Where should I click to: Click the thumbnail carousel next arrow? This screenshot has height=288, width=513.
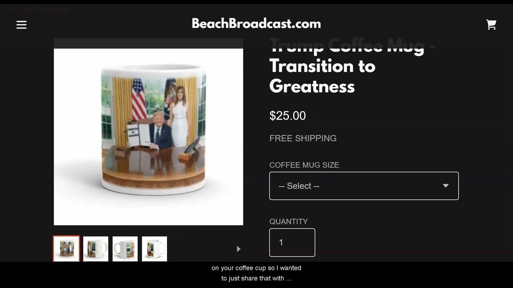pos(238,249)
